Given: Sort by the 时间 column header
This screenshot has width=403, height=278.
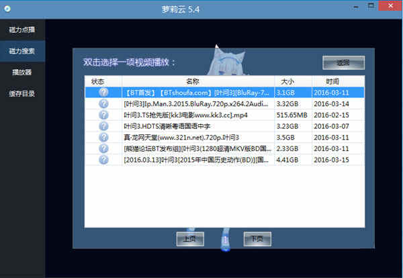Looking at the screenshot, I should click(339, 81).
